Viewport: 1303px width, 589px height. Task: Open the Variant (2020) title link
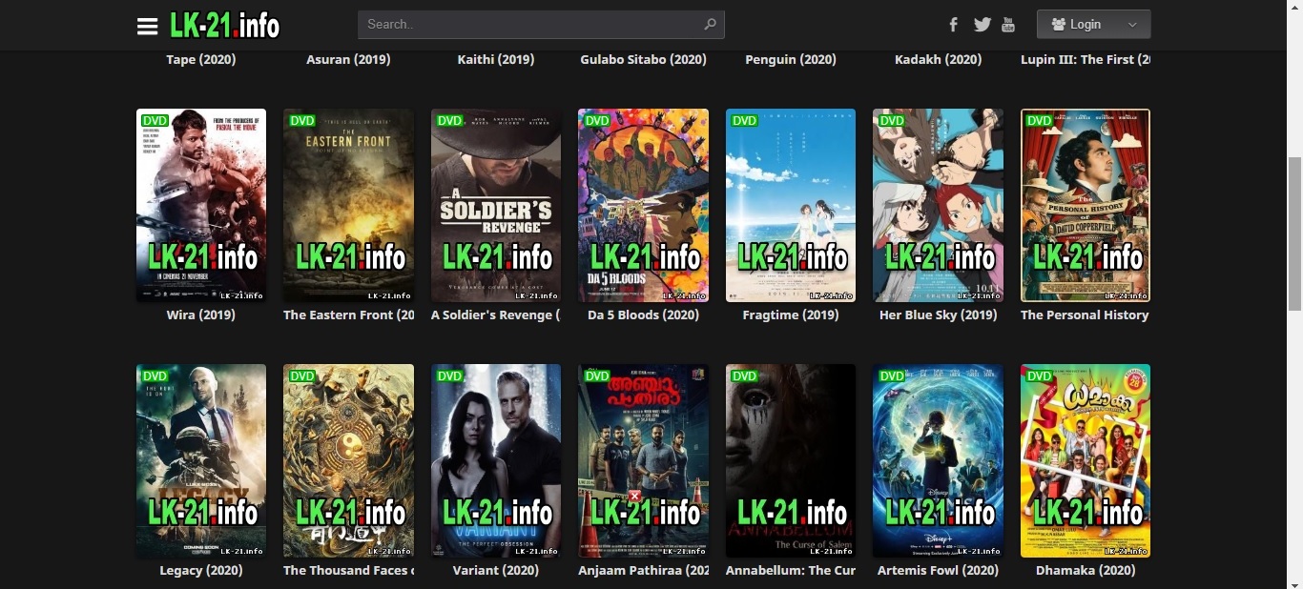(496, 570)
